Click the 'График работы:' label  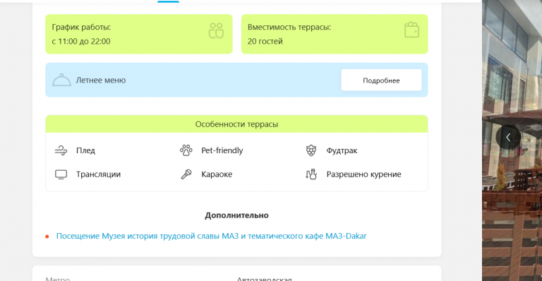click(x=81, y=27)
